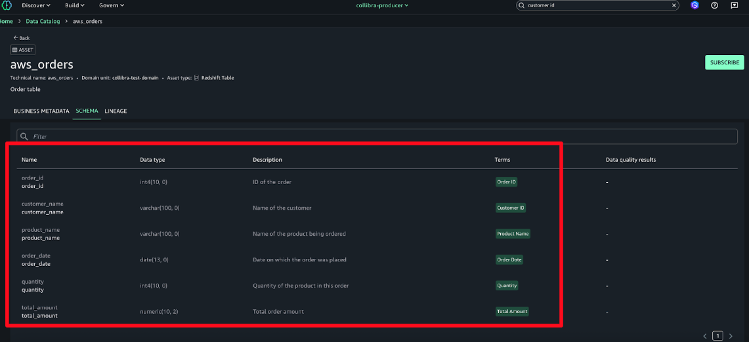Go to Home breadcrumb
This screenshot has height=342, width=749.
click(x=6, y=22)
